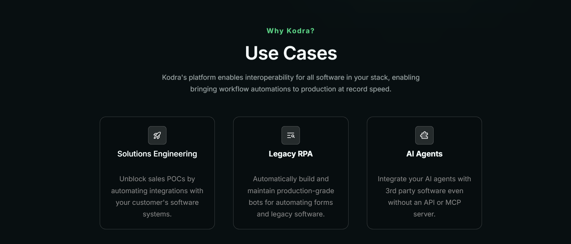Click the "Integrate your AI agents" description text

424,197
